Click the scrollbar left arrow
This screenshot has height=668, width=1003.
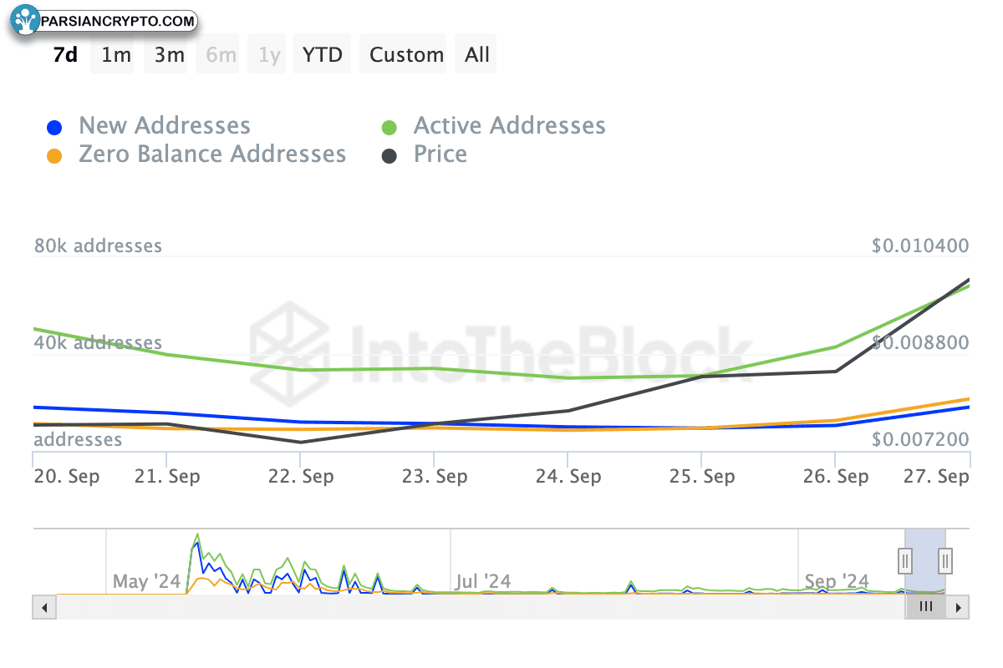(x=44, y=607)
